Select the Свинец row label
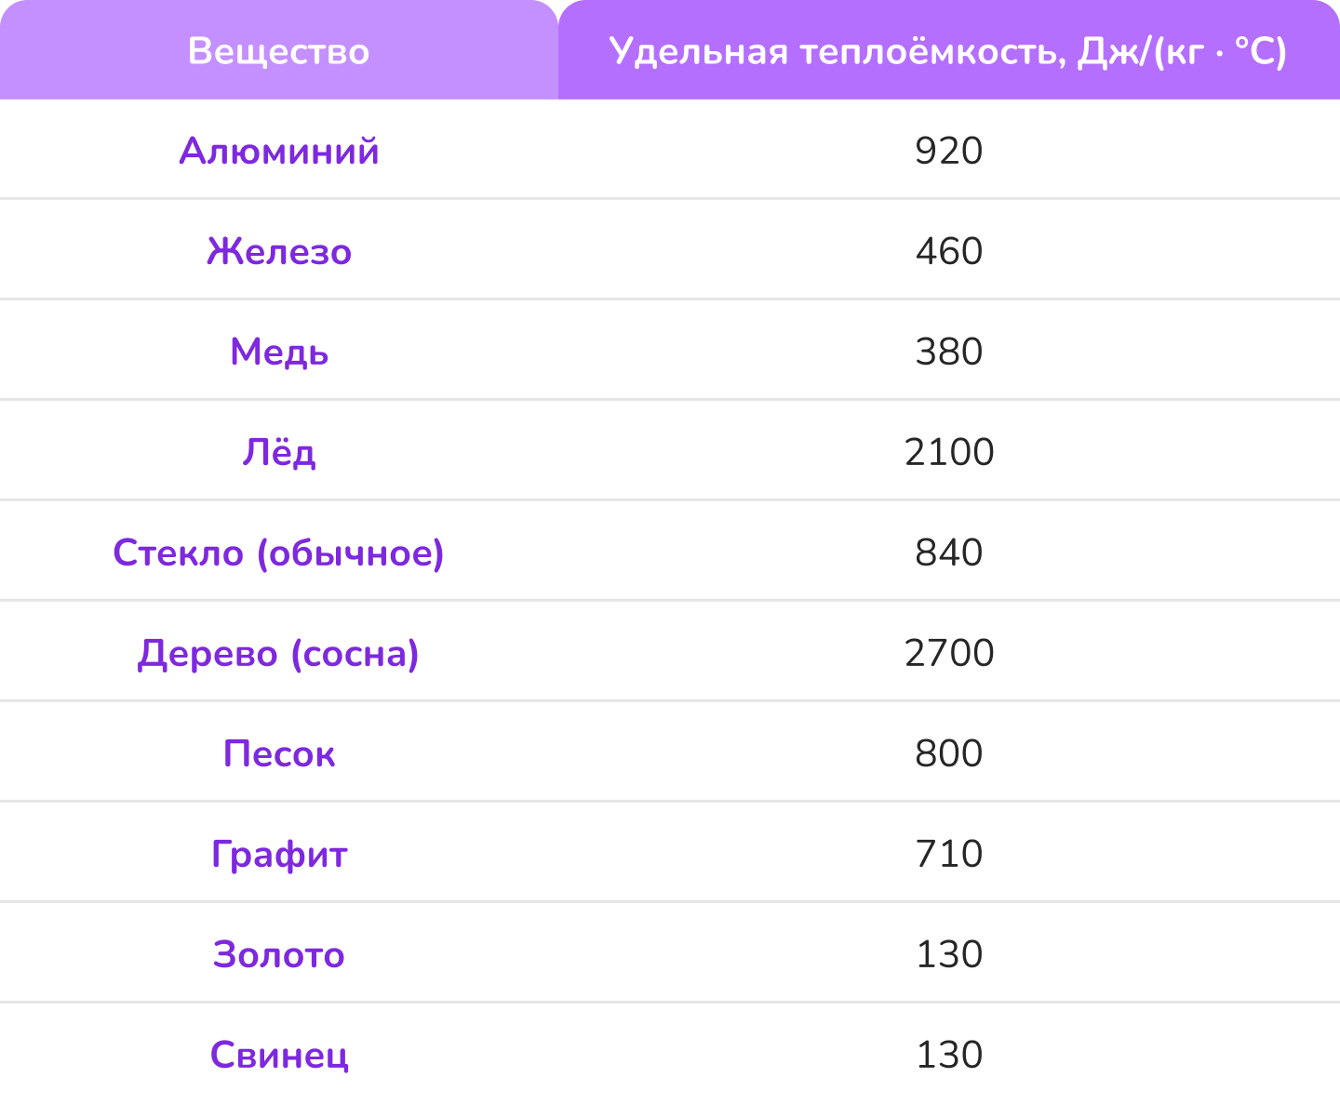 pos(279,1055)
